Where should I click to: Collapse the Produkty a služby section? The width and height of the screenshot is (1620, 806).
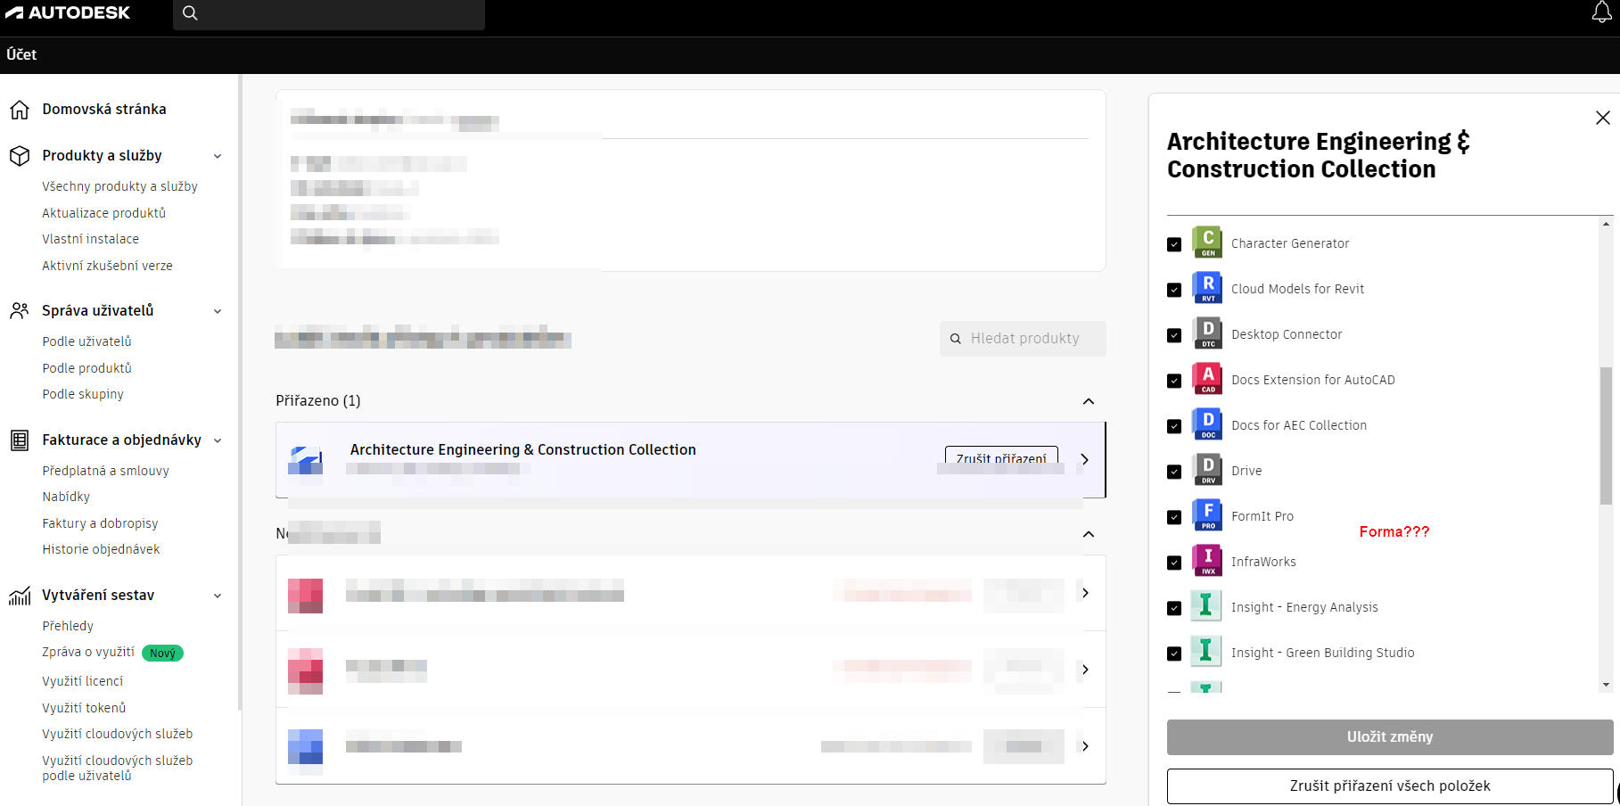pos(218,156)
